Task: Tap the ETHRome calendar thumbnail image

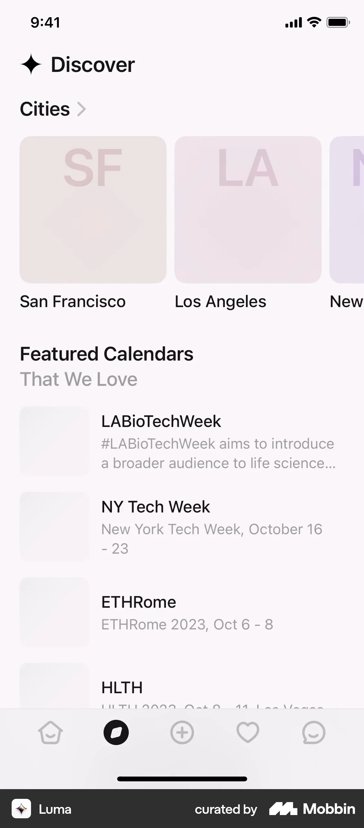Action: (54, 612)
